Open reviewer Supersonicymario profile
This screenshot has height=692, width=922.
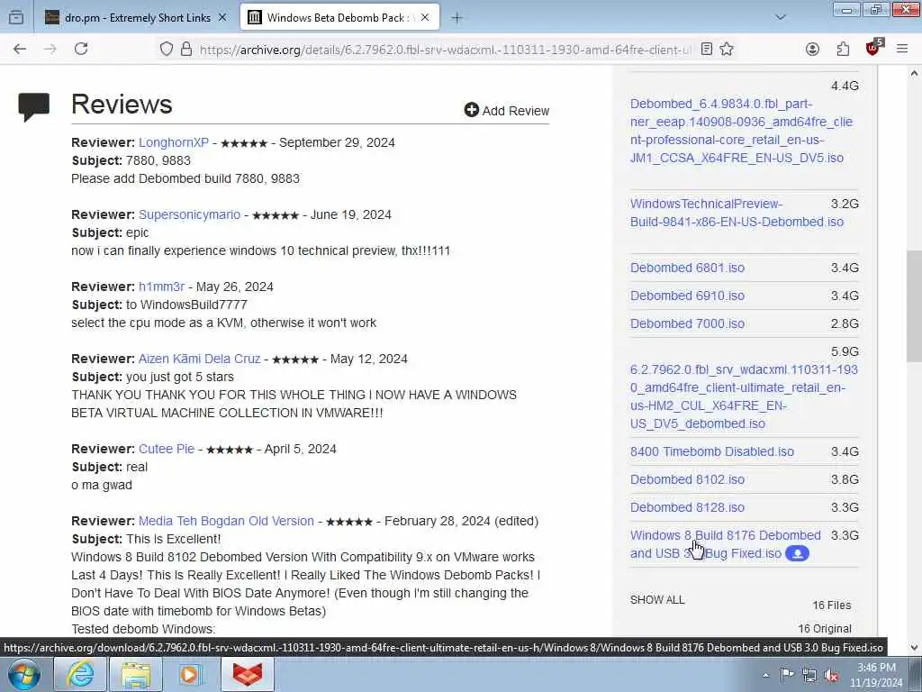click(189, 214)
